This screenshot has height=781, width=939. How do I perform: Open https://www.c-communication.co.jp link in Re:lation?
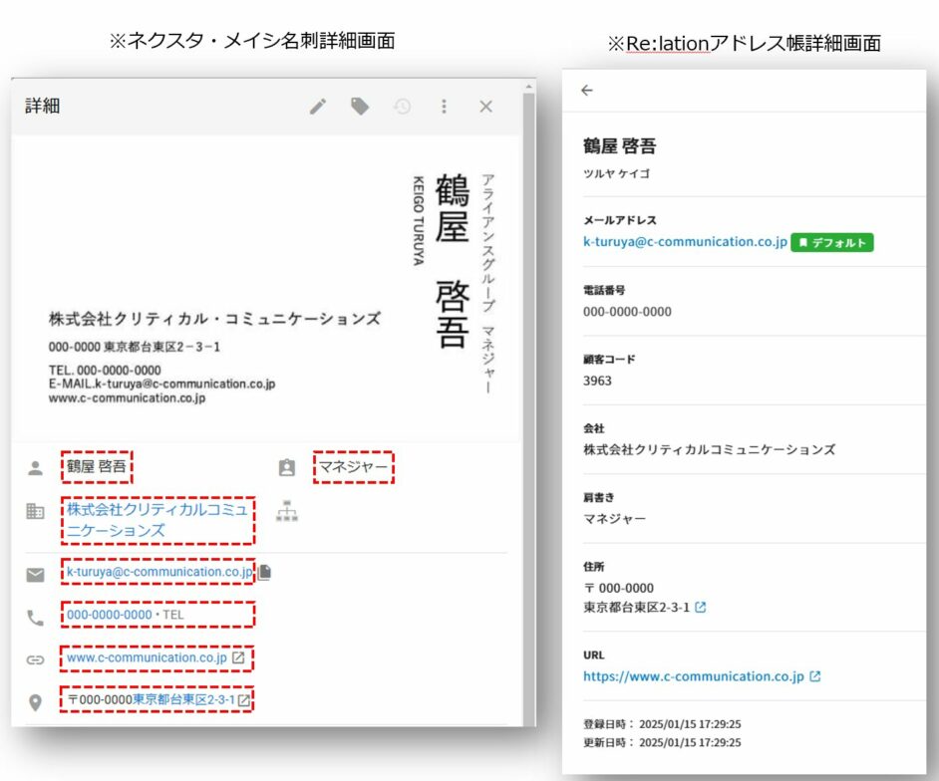(694, 676)
